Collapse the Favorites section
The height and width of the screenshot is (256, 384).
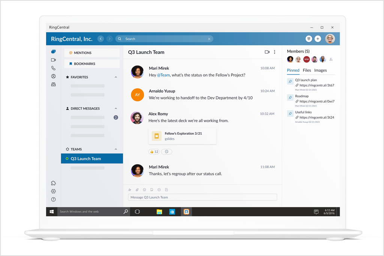click(x=116, y=77)
